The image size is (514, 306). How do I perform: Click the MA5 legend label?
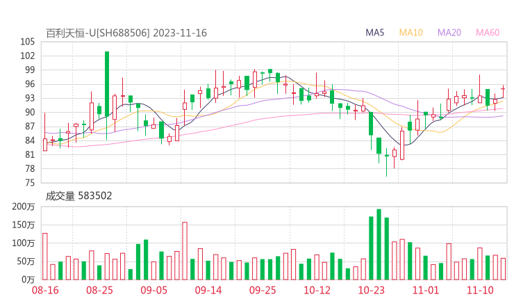pyautogui.click(x=374, y=33)
